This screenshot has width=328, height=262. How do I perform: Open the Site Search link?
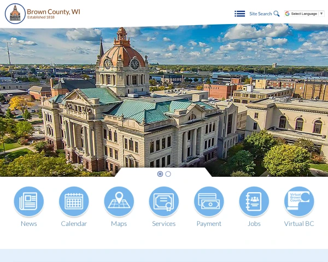tap(260, 14)
